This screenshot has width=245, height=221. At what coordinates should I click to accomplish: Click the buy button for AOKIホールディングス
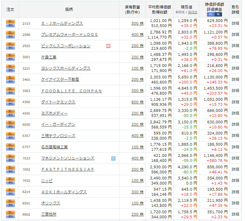[10, 190]
